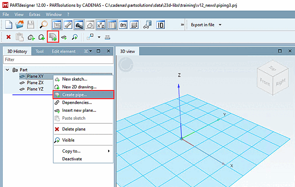This screenshot has width=295, height=187.
Task: Click the ID toolbar icon
Action: 160,25
